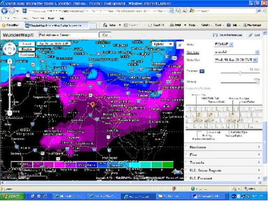Pan the map left with compass arrow

[6, 49]
